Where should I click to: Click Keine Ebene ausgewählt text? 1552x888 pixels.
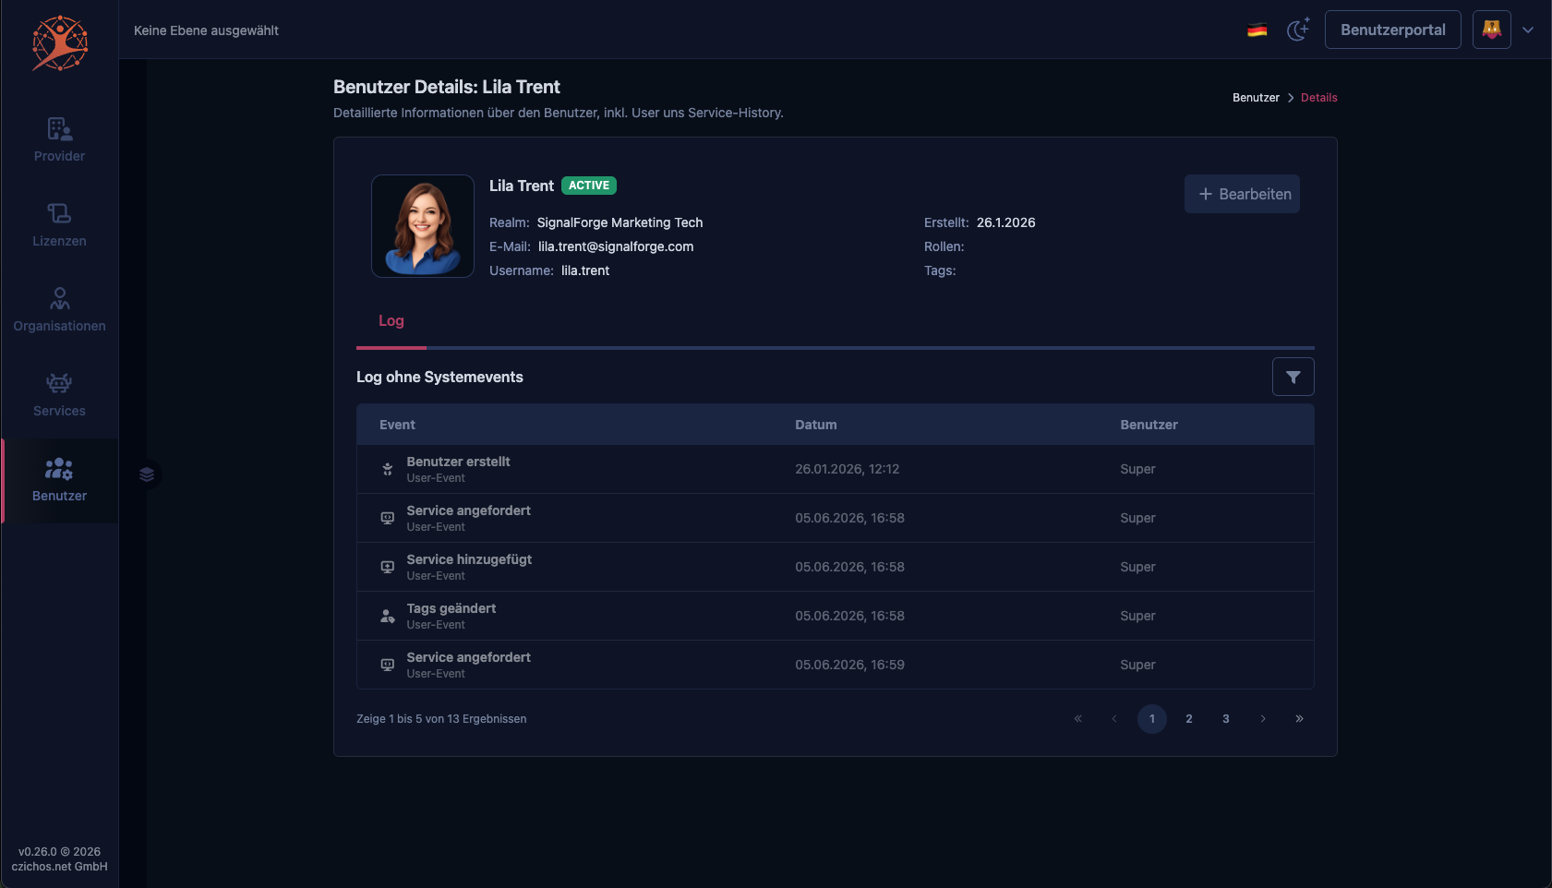click(206, 30)
